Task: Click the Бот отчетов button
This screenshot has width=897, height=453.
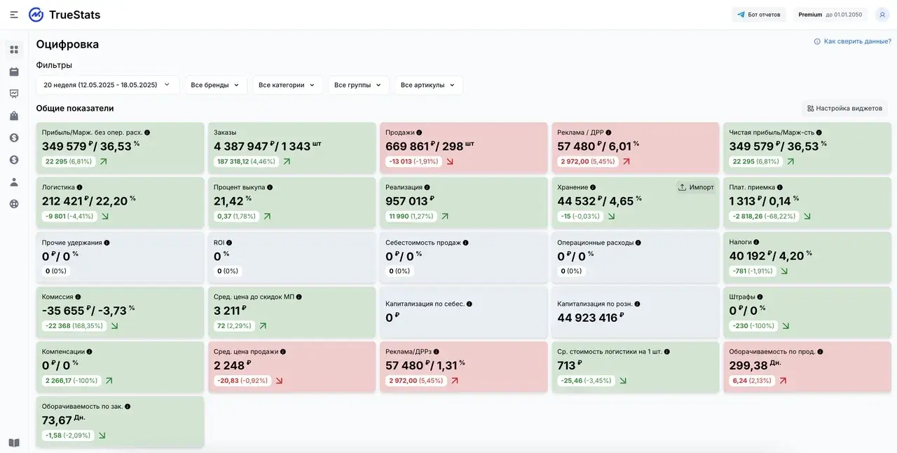Action: [x=759, y=15]
